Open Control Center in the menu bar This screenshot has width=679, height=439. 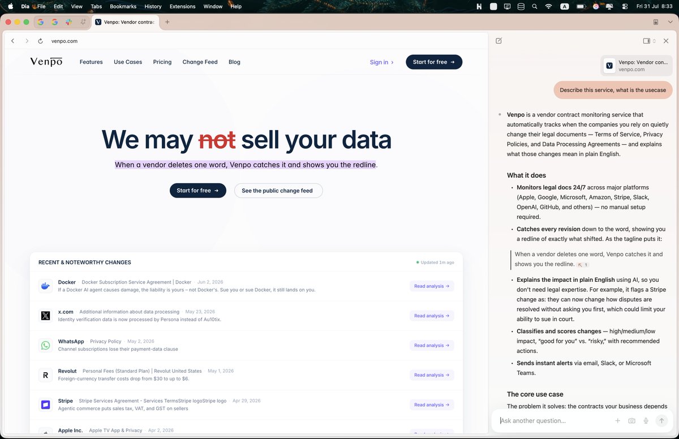pos(625,6)
